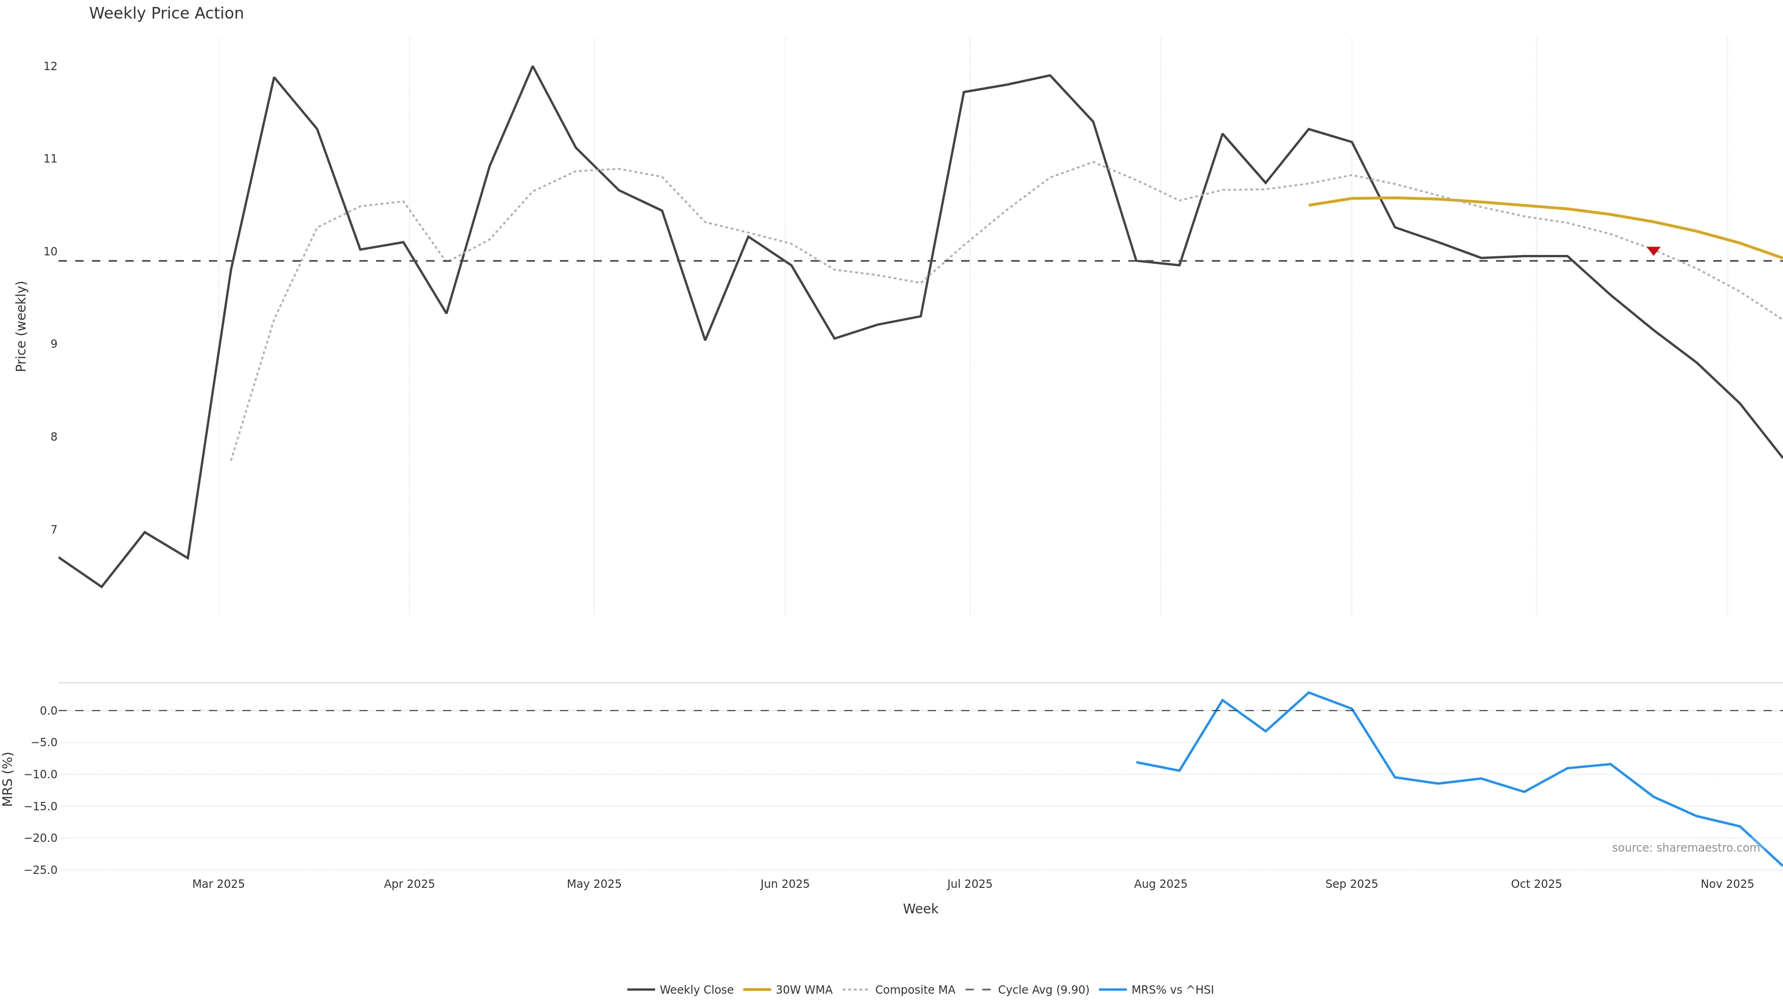Image resolution: width=1783 pixels, height=1003 pixels.
Task: Click the Week x-axis title
Action: 920,909
